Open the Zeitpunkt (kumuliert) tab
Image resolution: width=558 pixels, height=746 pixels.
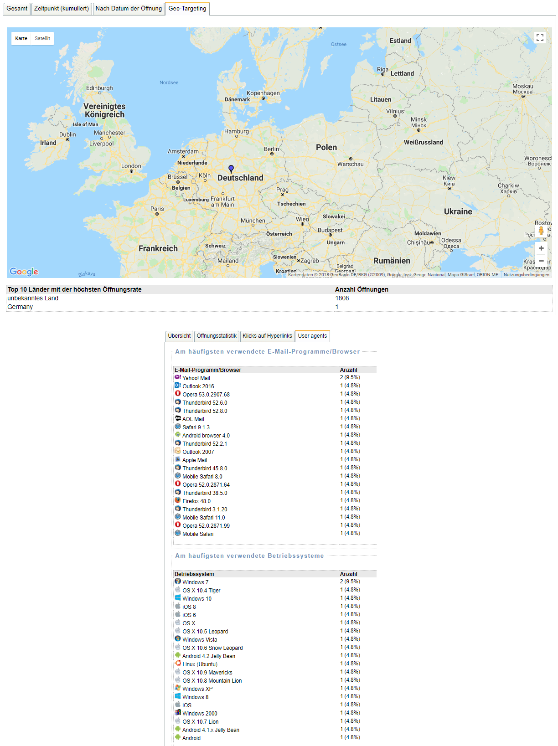coord(62,9)
